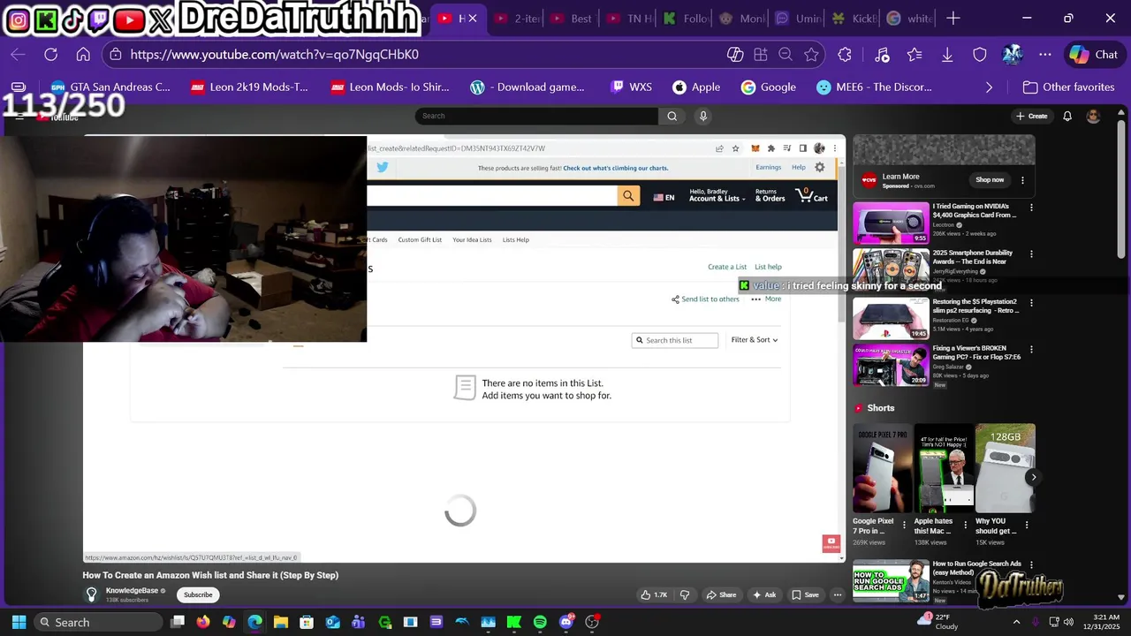Screen dimensions: 1131x636
Task: Open YouTube Create button
Action: pos(1031,116)
